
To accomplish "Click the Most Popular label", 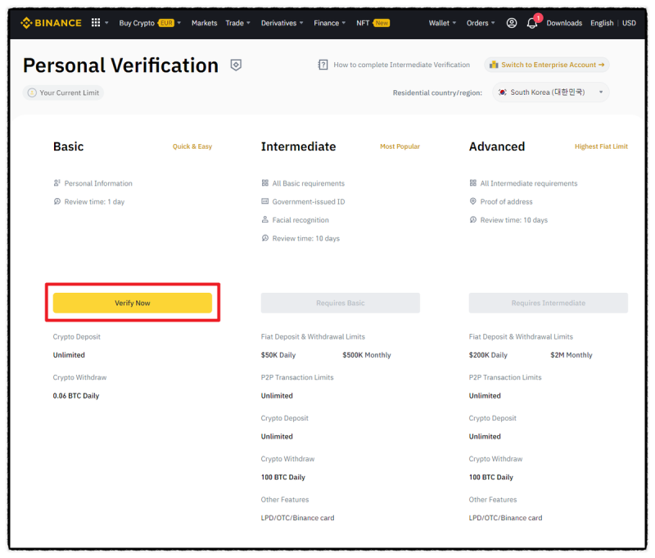I will click(x=400, y=146).
